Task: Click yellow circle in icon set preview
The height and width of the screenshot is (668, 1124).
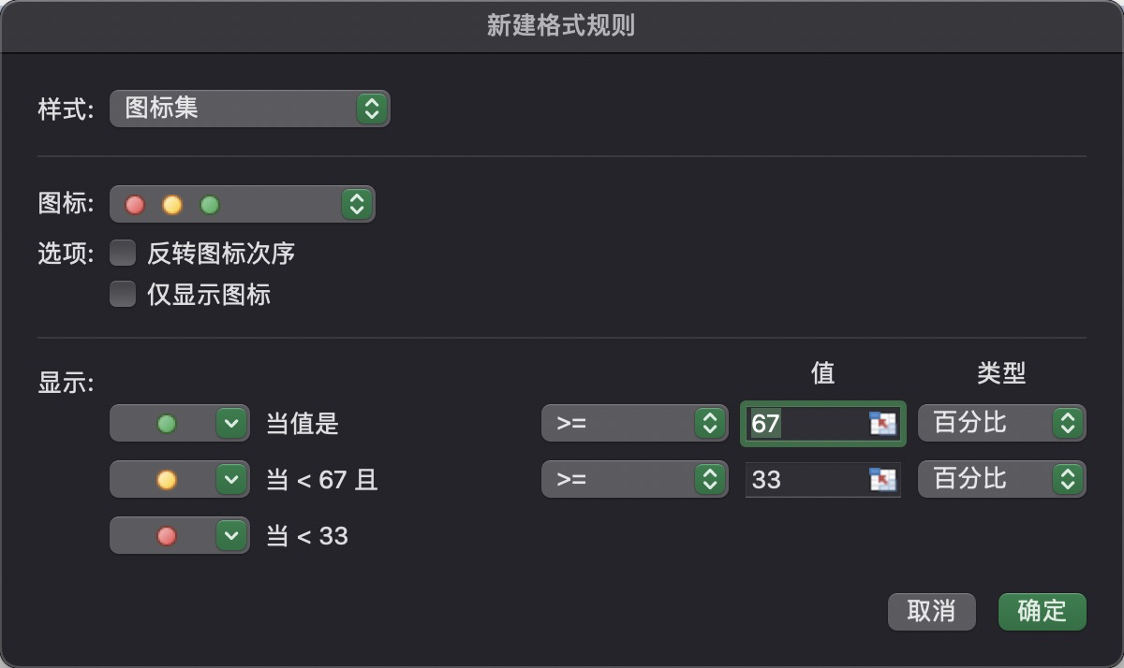Action: click(172, 204)
